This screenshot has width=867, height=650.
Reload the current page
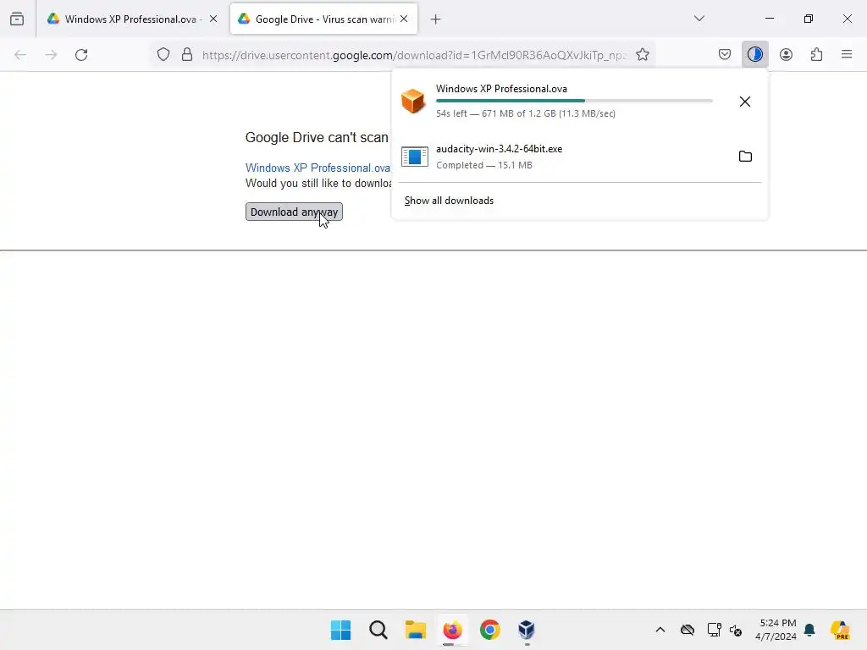click(x=81, y=55)
